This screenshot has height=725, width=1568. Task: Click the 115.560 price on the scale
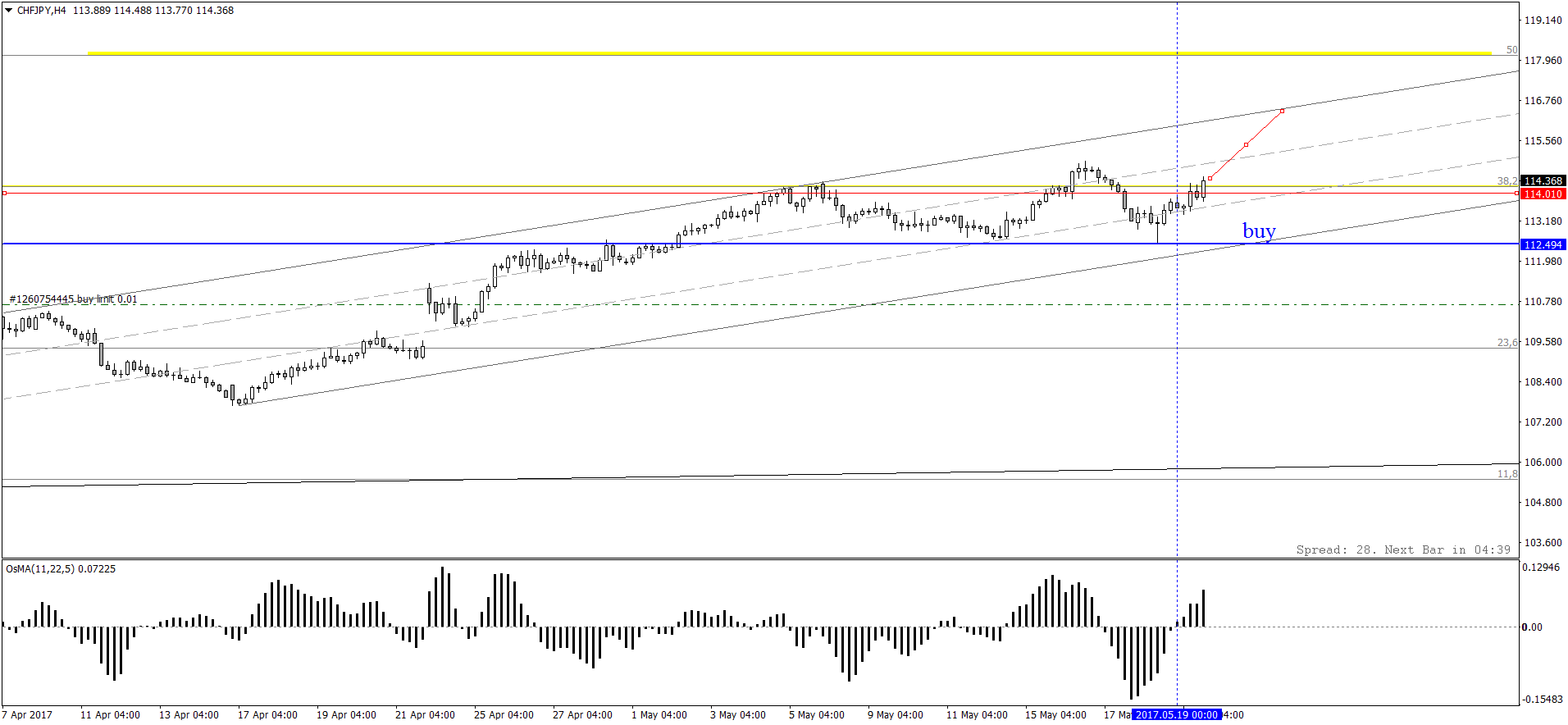click(1543, 140)
